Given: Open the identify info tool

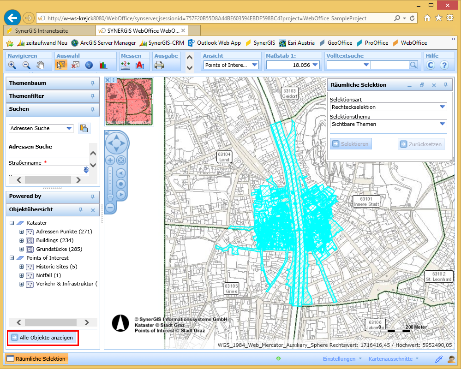Looking at the screenshot, I should tap(89, 65).
